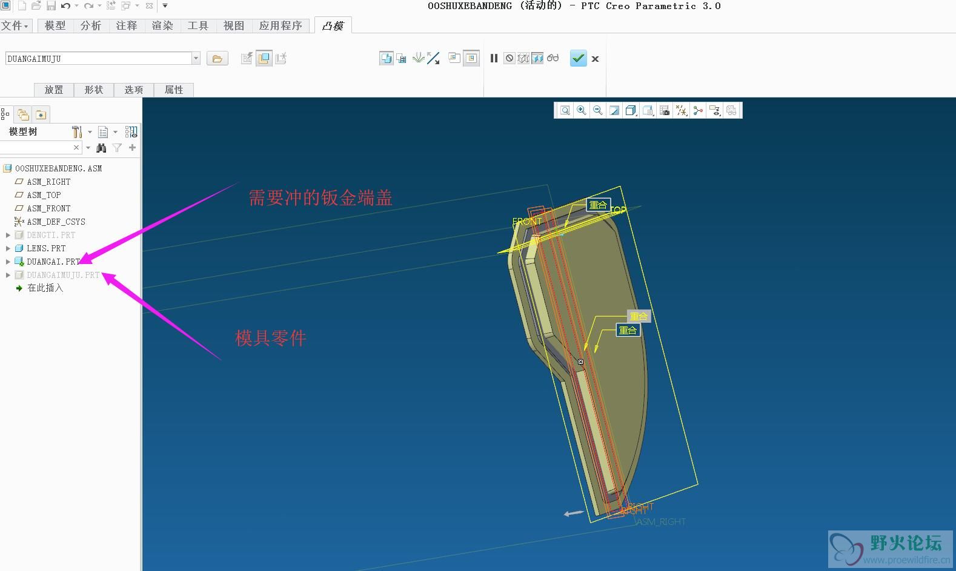Select the no preview icon
Viewport: 956px width, 571px height.
510,58
